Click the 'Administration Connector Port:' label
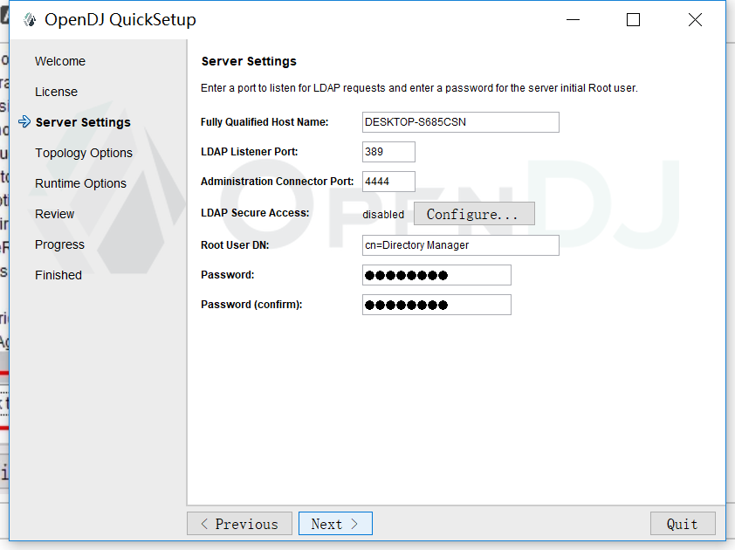This screenshot has height=550, width=735. tap(277, 182)
